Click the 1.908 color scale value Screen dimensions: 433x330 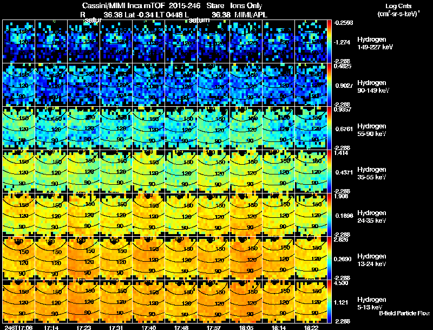coord(342,196)
